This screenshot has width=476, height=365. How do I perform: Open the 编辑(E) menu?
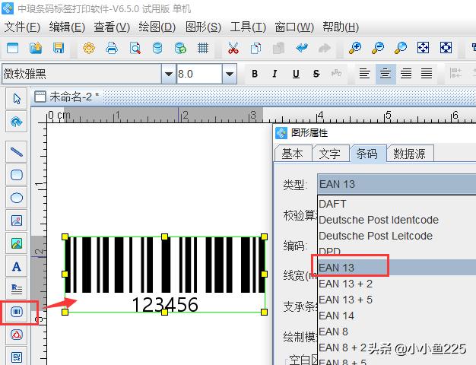[x=67, y=27]
